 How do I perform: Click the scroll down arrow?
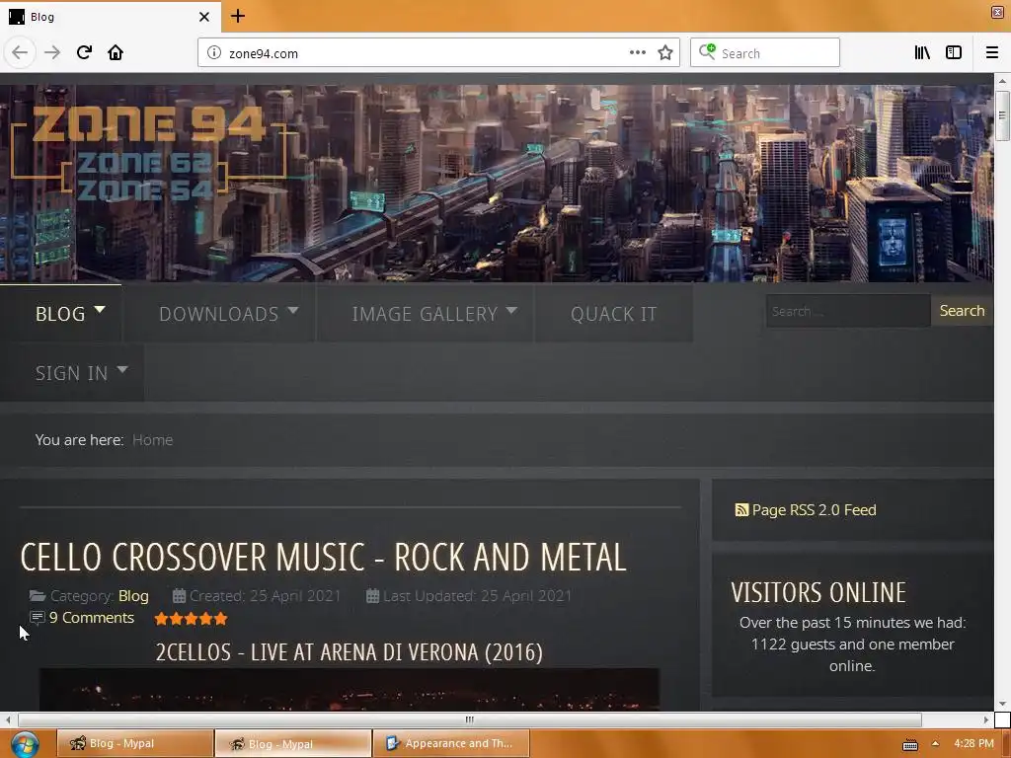click(x=1002, y=704)
